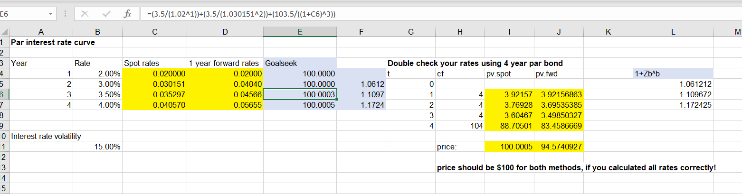Select spot rate cell 0.030151
The width and height of the screenshot is (742, 194).
click(x=154, y=84)
